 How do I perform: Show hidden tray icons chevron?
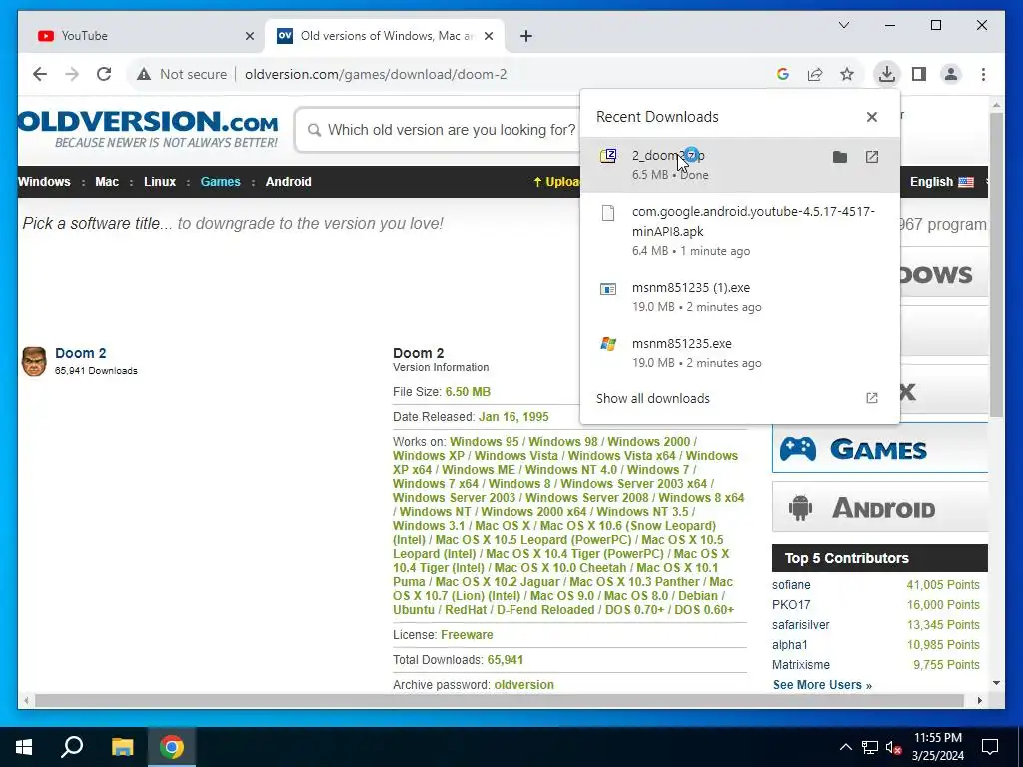click(845, 747)
